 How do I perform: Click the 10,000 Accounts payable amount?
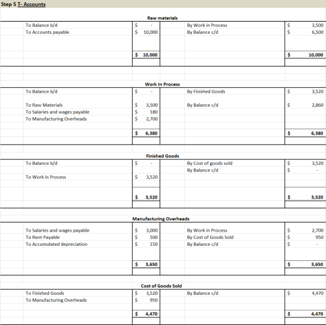pyautogui.click(x=151, y=32)
